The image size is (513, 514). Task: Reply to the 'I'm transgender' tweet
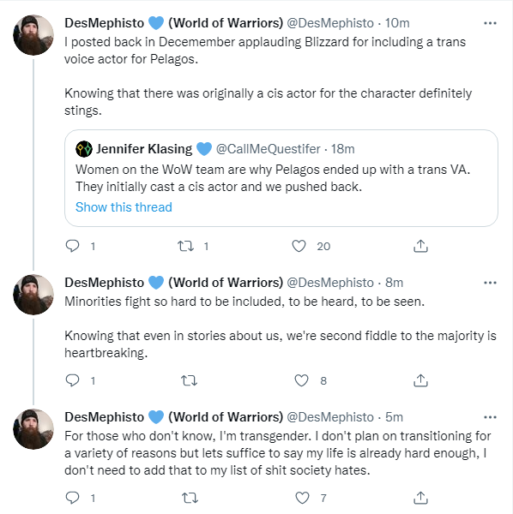pyautogui.click(x=73, y=498)
